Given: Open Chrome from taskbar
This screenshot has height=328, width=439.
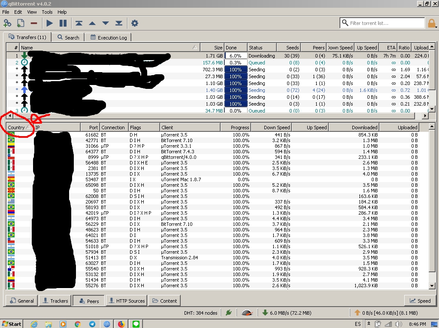Looking at the screenshot, I should 78,324.
